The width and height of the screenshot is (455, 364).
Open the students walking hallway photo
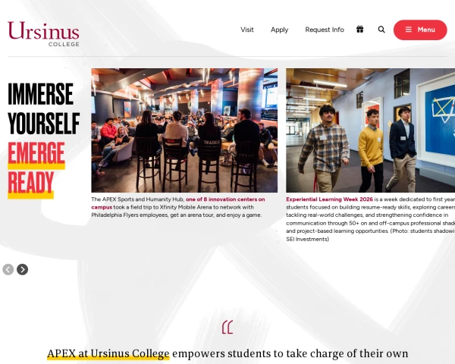pos(370,130)
